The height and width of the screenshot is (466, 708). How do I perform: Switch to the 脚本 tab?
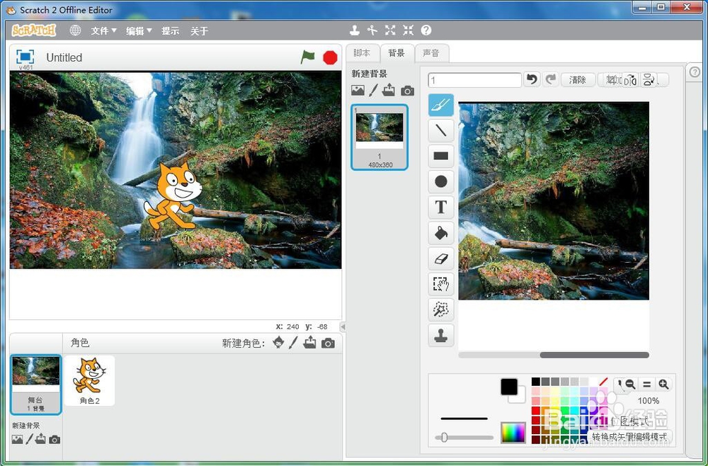point(362,53)
